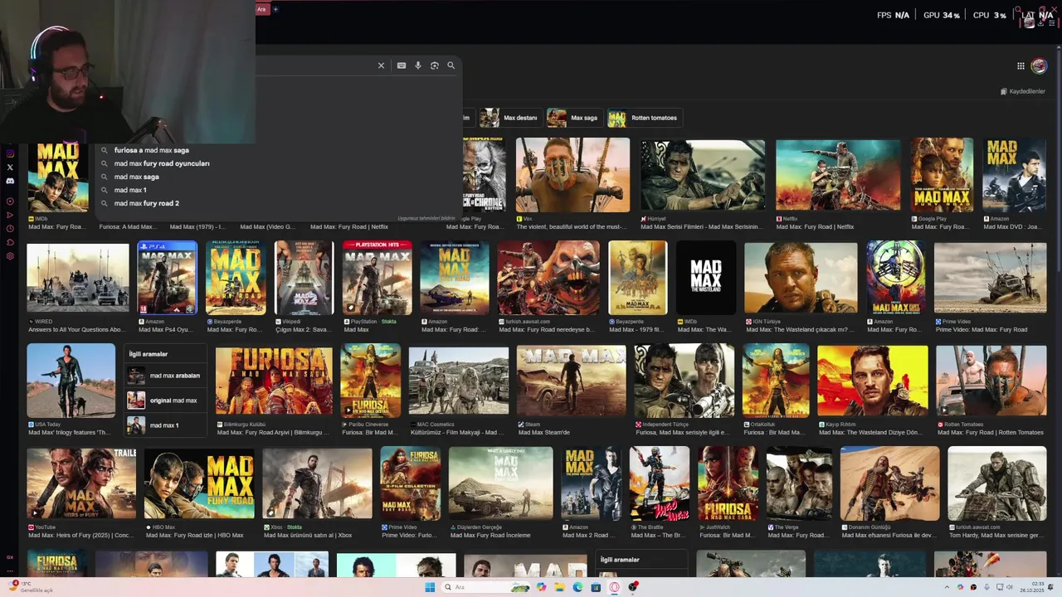Open Instagram in the browser sidebar
This screenshot has height=597, width=1062.
point(10,153)
